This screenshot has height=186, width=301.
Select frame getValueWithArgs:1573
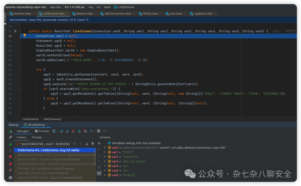tap(55, 155)
